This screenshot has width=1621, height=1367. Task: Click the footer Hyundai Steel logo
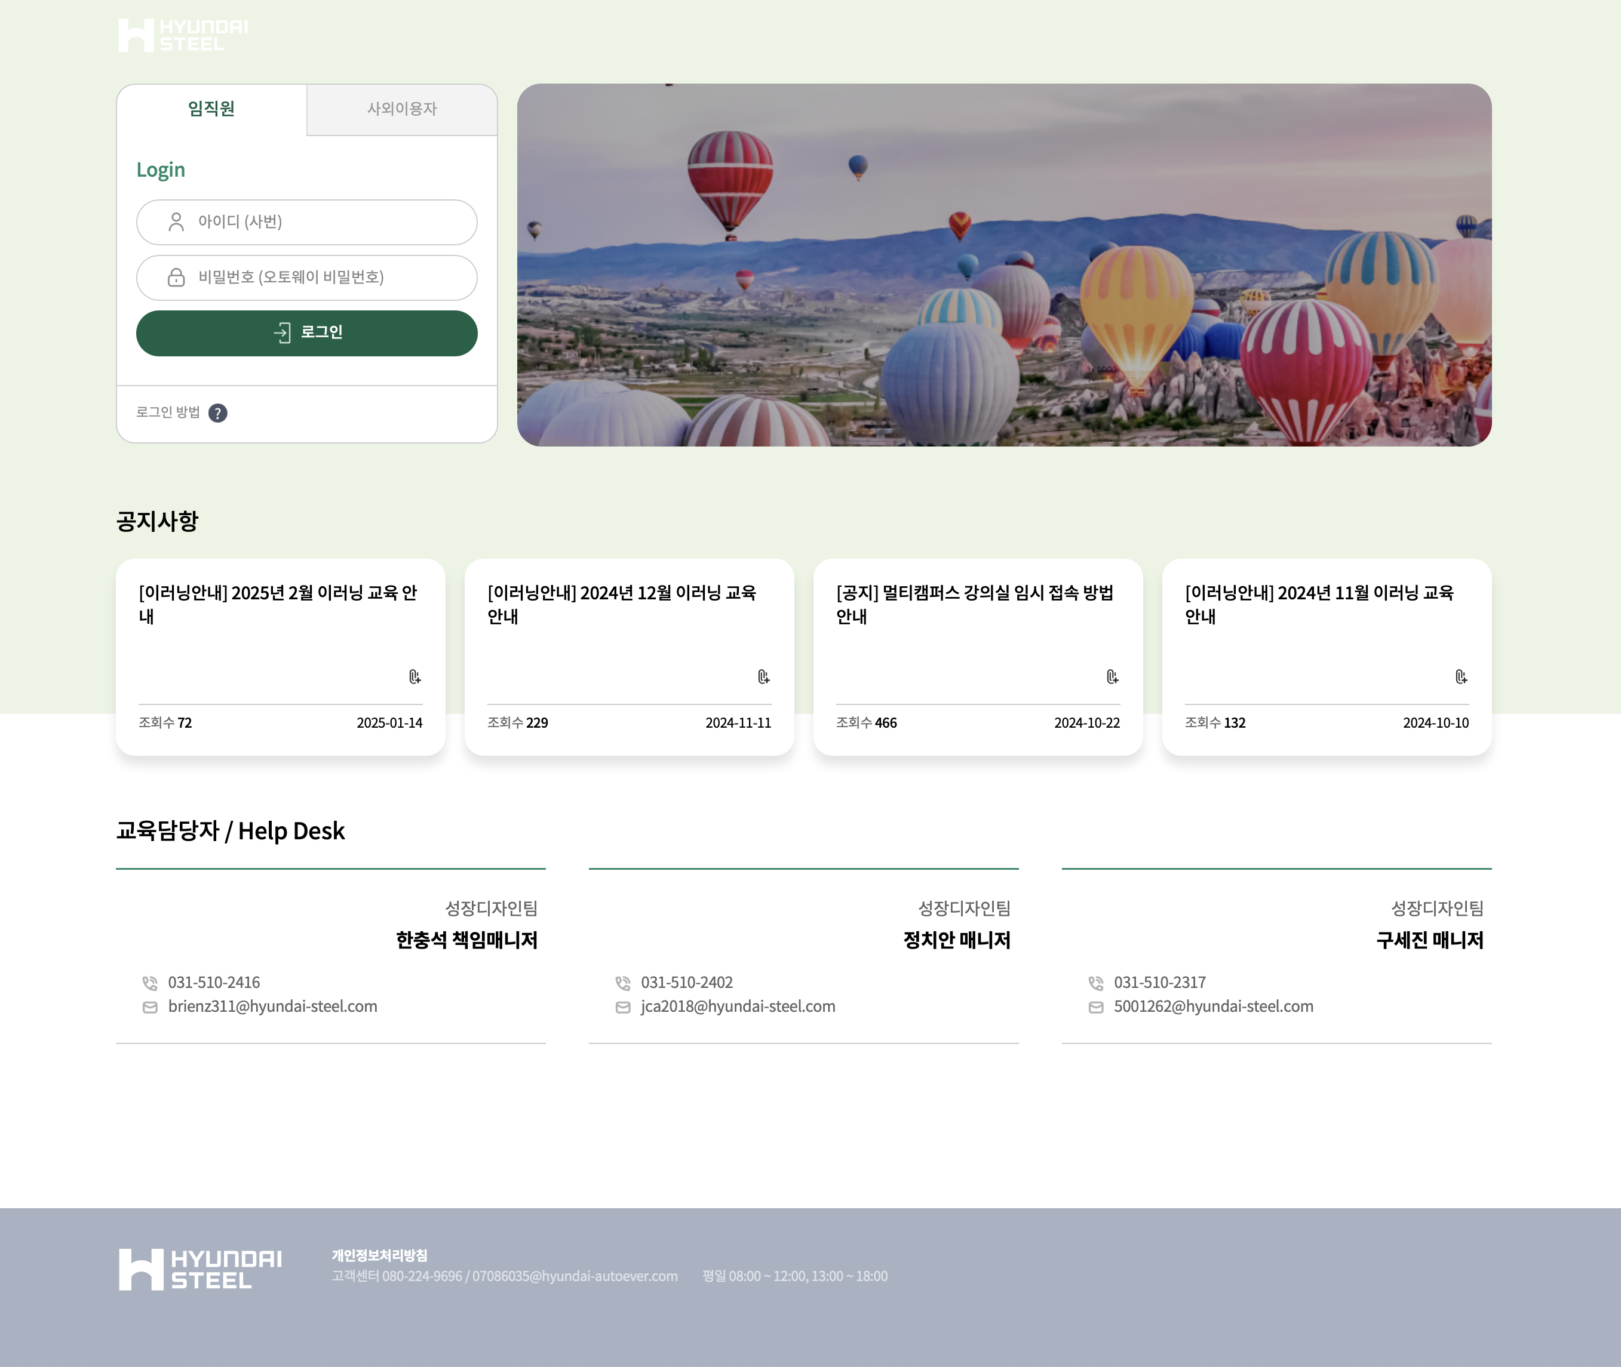(x=200, y=1269)
